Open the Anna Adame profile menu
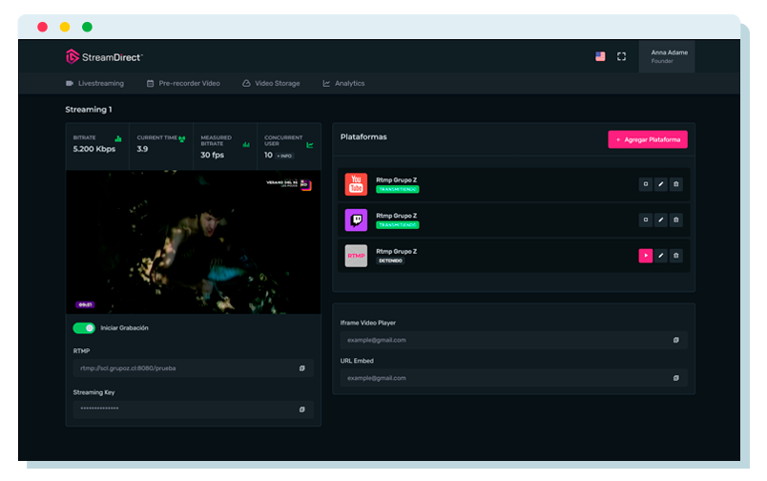This screenshot has width=767, height=481. coord(669,56)
